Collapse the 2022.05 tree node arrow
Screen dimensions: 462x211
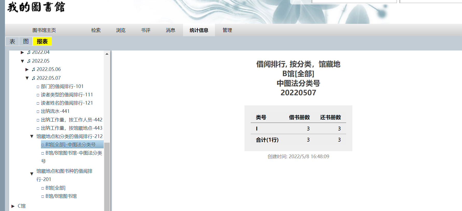point(22,61)
